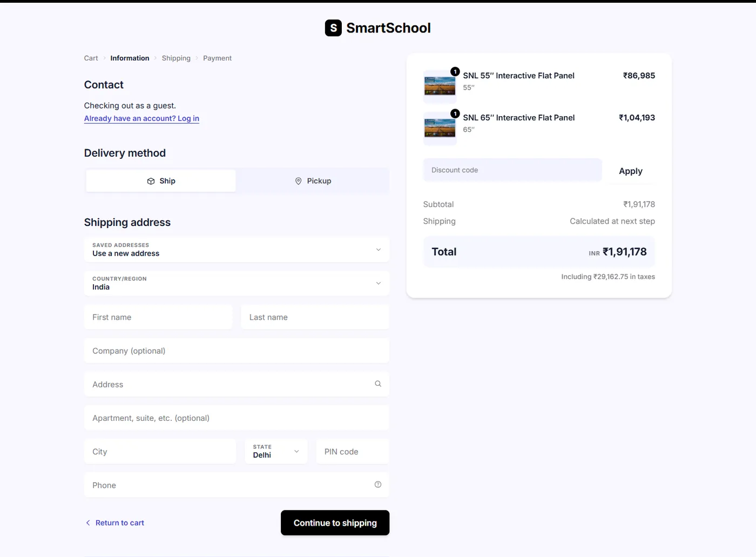Focus the Company (optional) field
The image size is (756, 557).
[237, 351]
